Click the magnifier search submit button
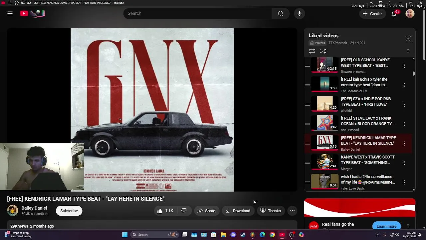This screenshot has width=426, height=240. coord(281,13)
